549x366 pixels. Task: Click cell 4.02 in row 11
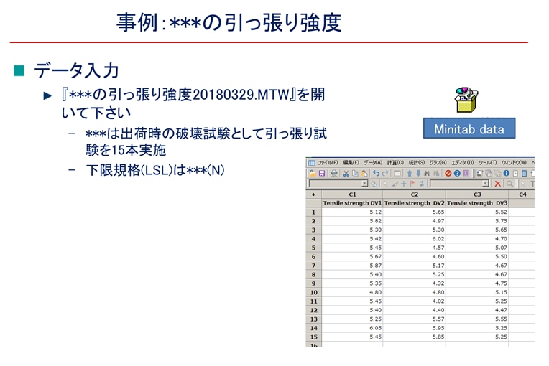point(415,301)
